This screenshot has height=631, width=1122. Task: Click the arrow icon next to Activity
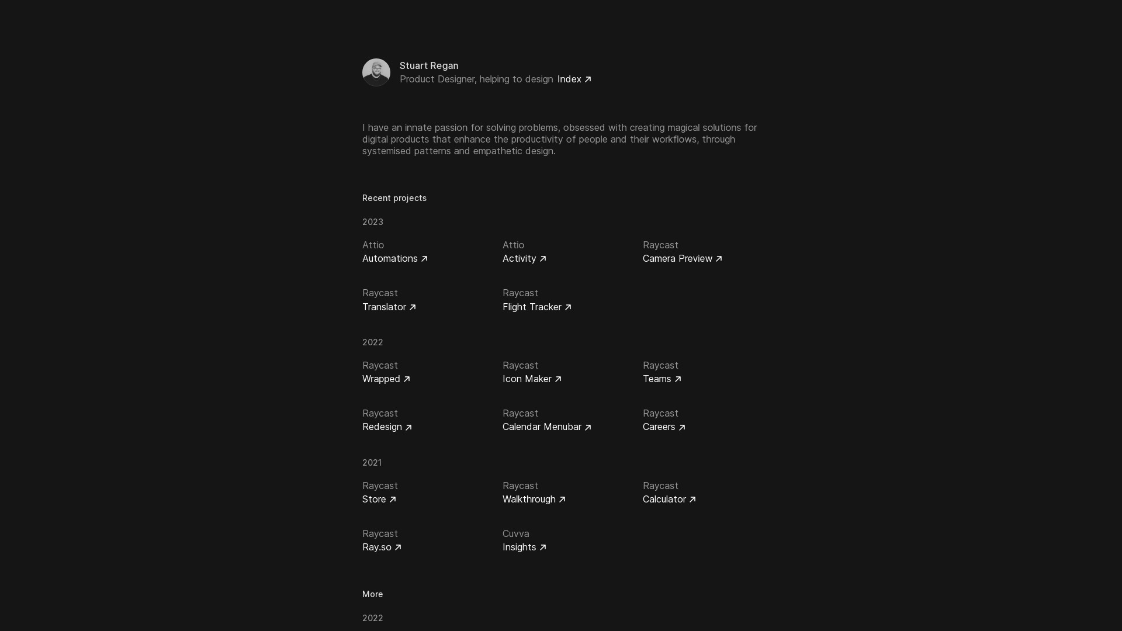(x=543, y=259)
